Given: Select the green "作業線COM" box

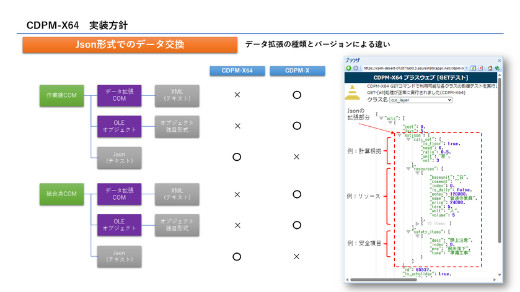Looking at the screenshot, I should [62, 95].
